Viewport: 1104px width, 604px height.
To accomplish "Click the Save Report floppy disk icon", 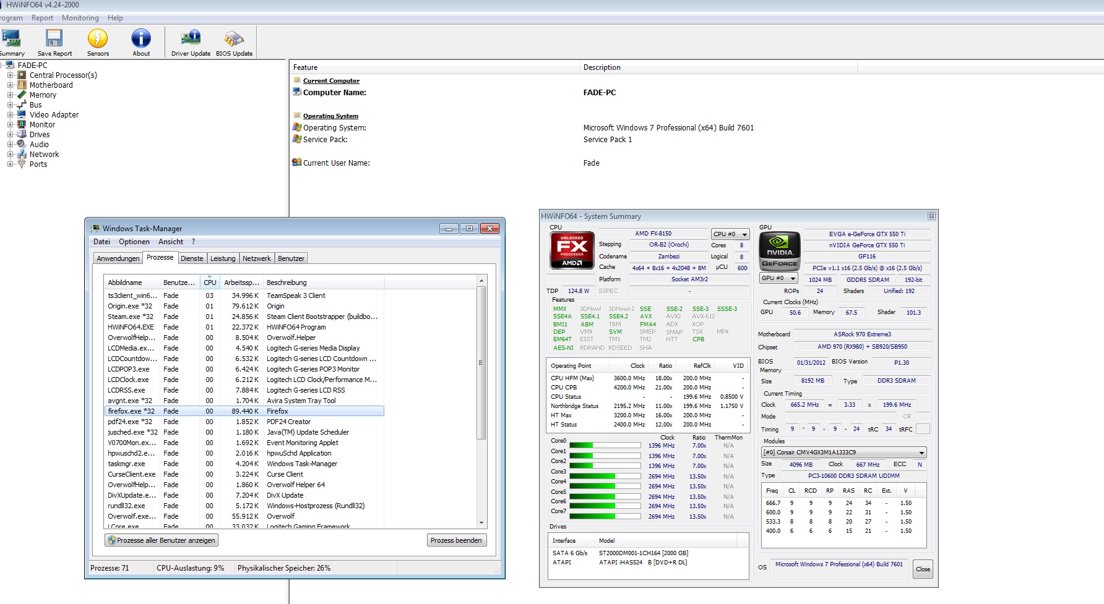I will 54,38.
